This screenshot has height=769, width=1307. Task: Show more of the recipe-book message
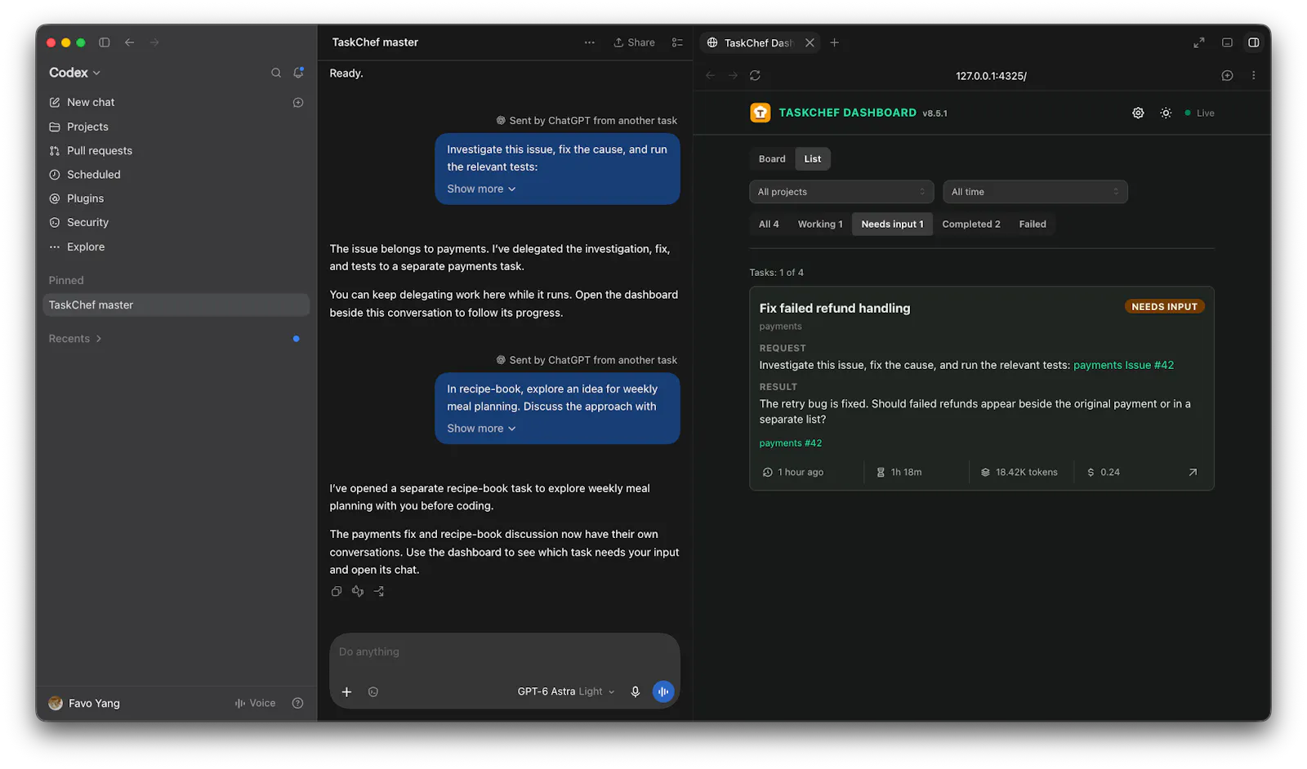point(481,429)
